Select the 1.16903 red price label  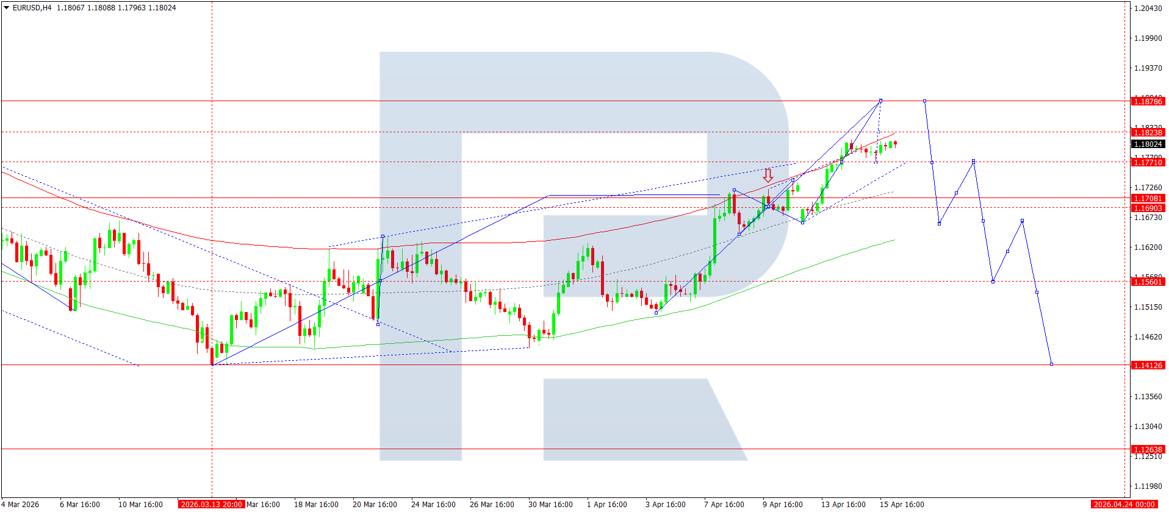[x=1148, y=208]
